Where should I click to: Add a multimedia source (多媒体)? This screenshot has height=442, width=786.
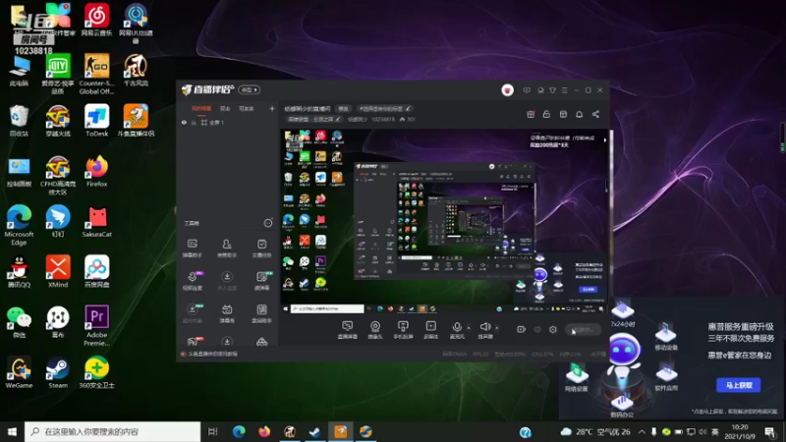point(430,330)
